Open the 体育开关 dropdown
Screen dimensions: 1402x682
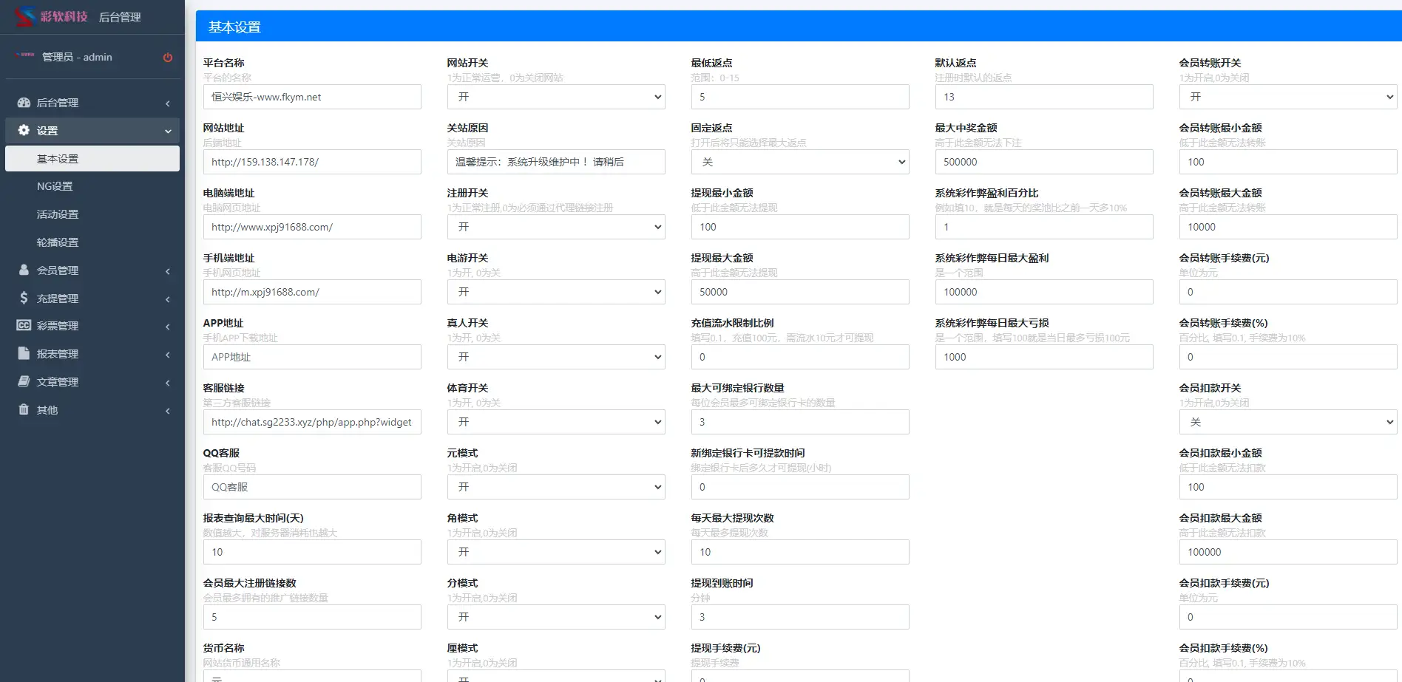(556, 422)
